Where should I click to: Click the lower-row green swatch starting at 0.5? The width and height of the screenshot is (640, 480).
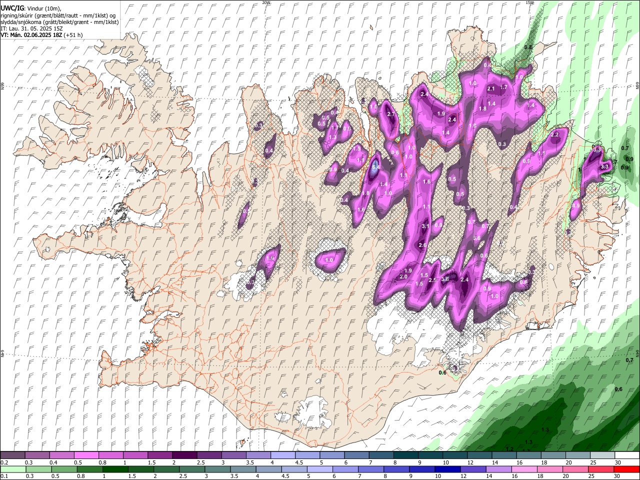[64, 469]
